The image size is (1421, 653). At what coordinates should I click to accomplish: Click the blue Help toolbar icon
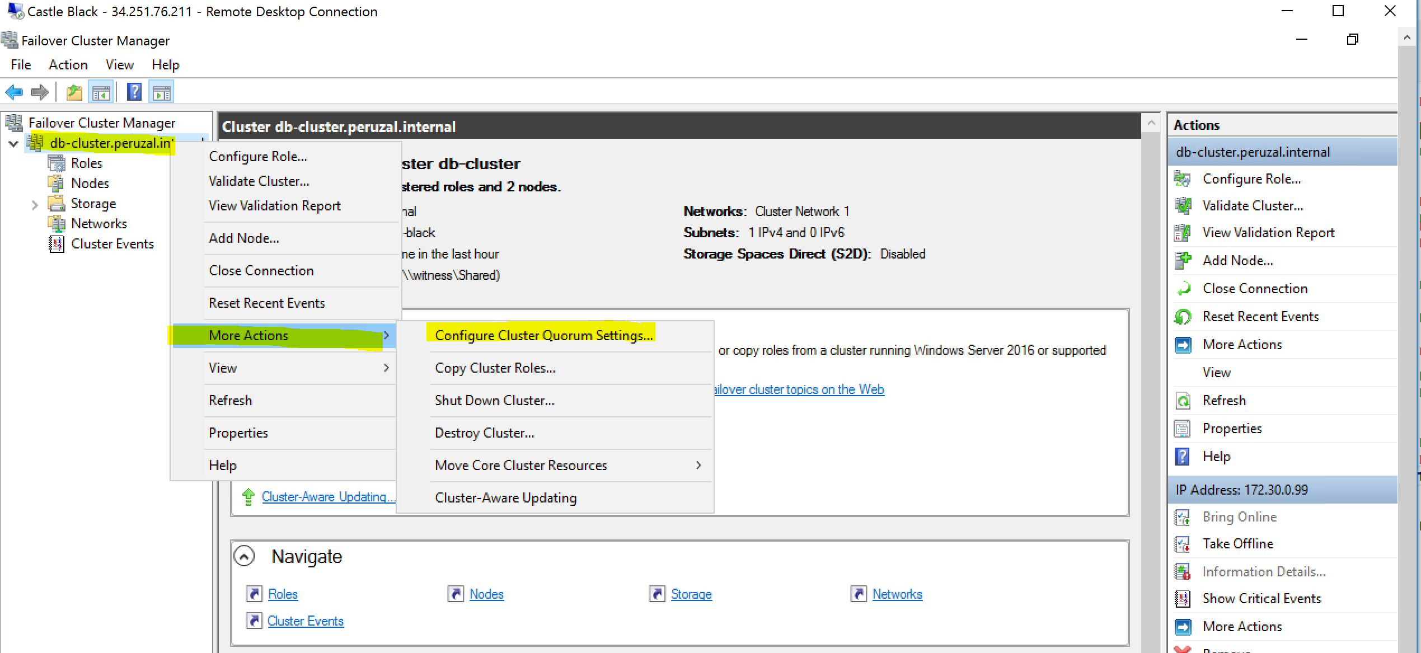[x=134, y=92]
